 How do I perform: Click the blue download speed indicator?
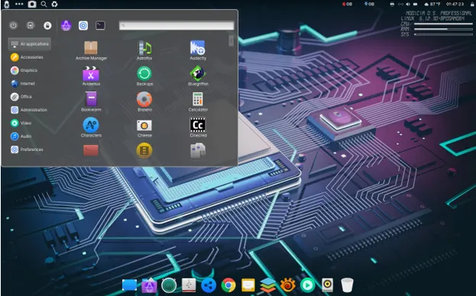[369, 5]
